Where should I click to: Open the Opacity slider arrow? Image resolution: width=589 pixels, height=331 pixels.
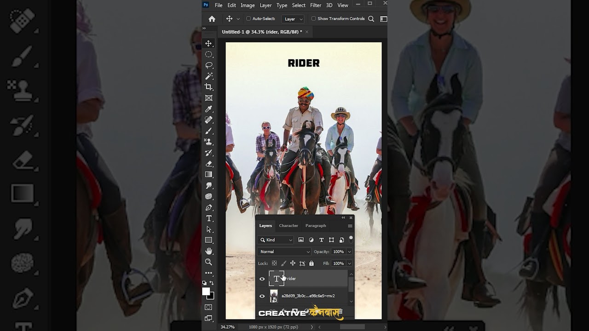(x=349, y=252)
